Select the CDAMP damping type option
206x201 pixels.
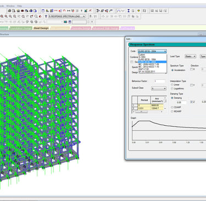click(172, 107)
